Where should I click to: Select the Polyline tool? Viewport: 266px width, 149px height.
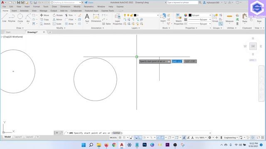[x=12, y=18]
